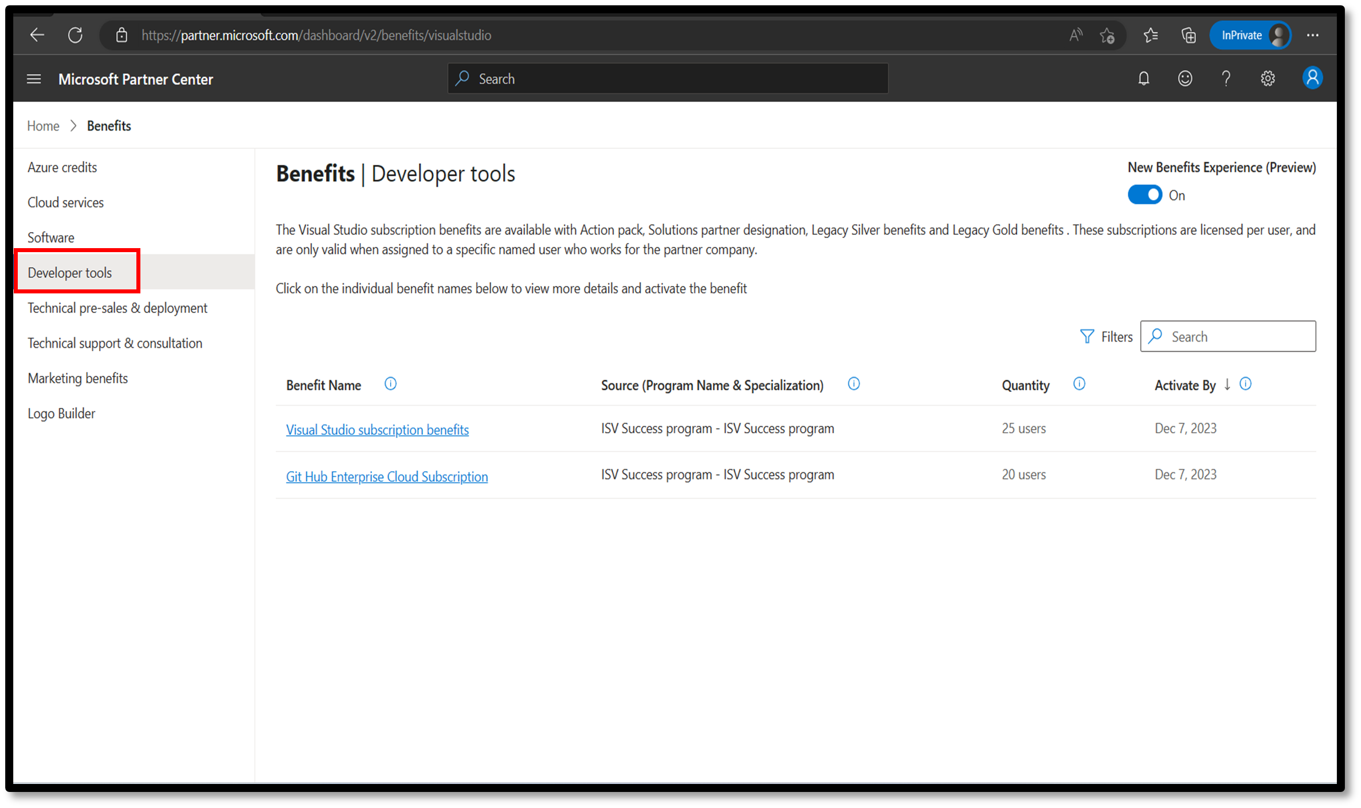This screenshot has width=1361, height=808.
Task: Expand the Filters panel
Action: coord(1104,336)
